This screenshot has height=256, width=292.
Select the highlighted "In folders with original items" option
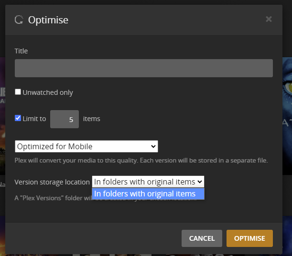click(x=148, y=194)
